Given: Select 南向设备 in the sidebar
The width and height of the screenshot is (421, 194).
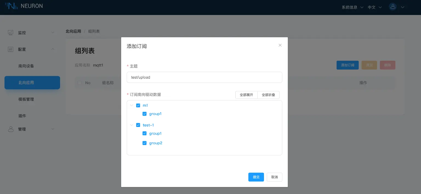Looking at the screenshot, I should 26,66.
